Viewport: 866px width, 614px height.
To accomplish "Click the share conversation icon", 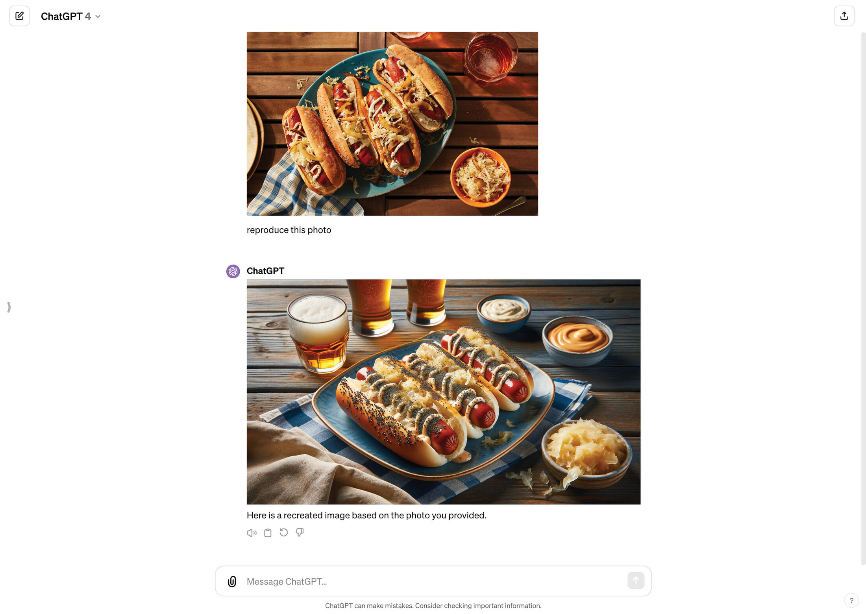I will click(844, 16).
